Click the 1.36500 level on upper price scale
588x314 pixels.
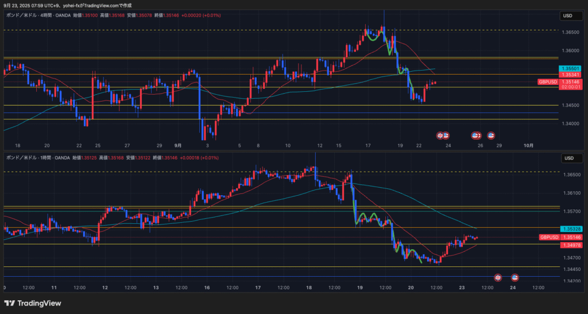pos(570,32)
